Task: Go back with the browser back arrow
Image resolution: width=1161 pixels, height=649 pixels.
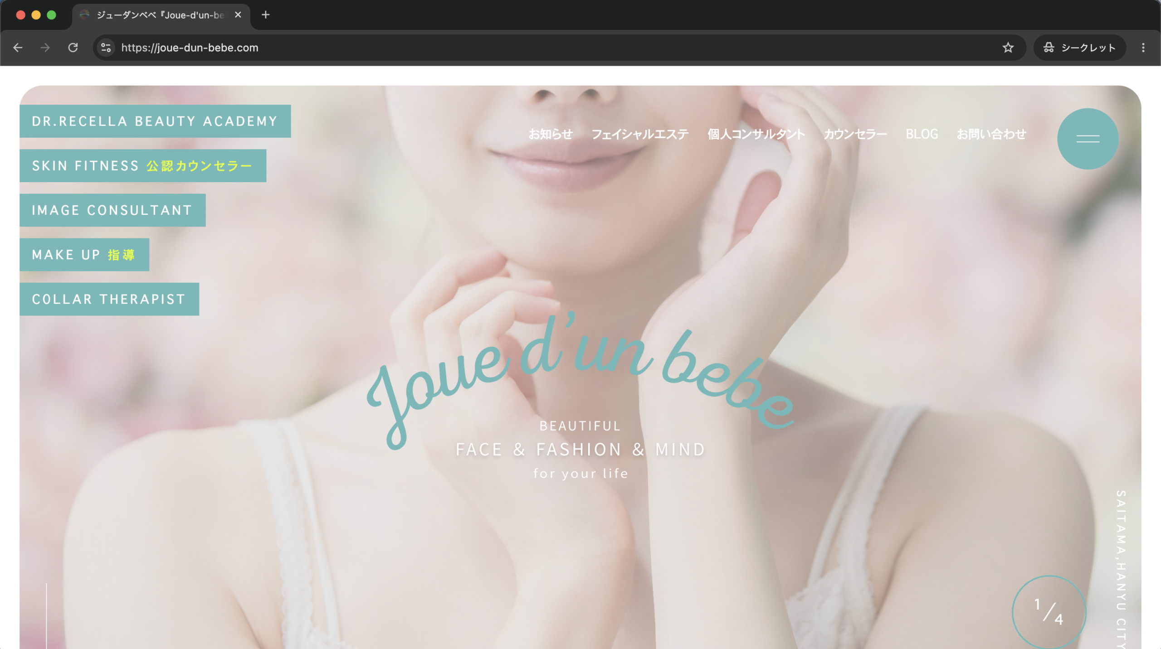Action: click(x=18, y=48)
